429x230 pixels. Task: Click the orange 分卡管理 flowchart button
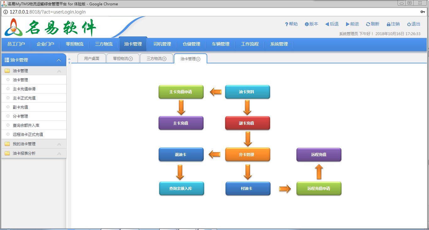pyautogui.click(x=247, y=155)
